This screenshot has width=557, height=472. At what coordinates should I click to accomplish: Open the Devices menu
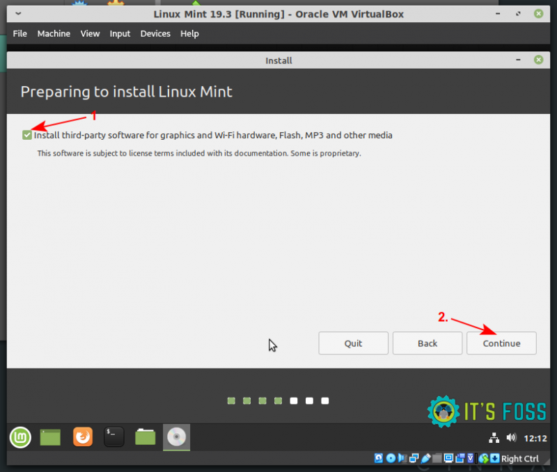point(155,33)
